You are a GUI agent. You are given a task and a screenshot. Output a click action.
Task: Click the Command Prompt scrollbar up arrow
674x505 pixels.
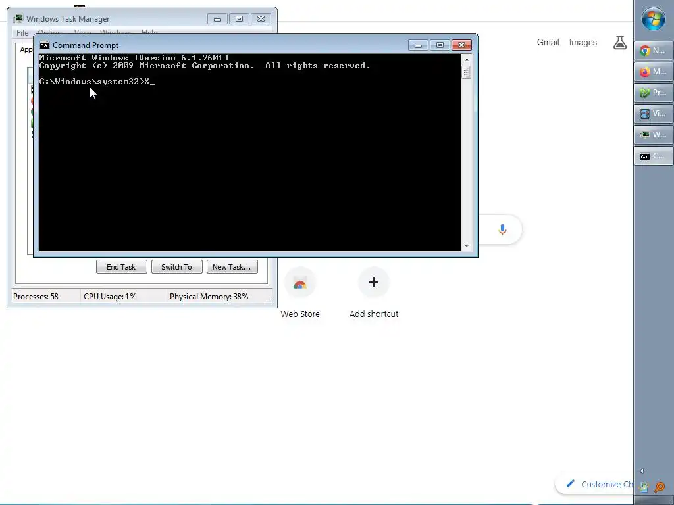pos(467,60)
